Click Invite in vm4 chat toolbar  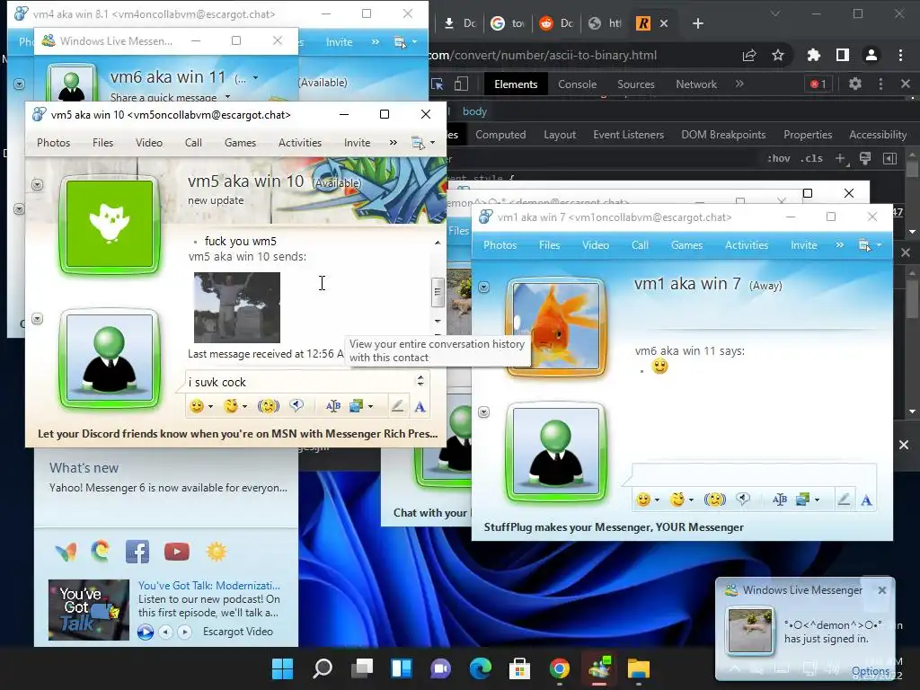click(x=339, y=42)
